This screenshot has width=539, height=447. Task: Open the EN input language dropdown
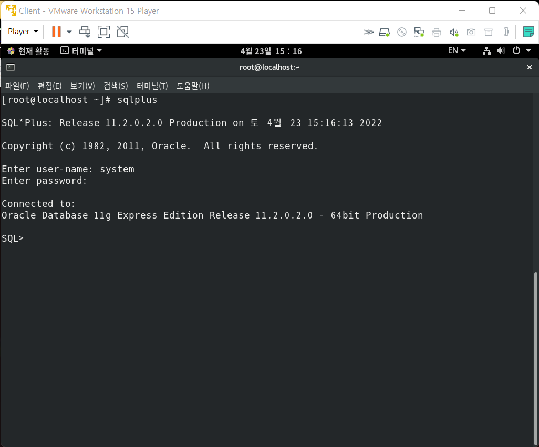[457, 50]
